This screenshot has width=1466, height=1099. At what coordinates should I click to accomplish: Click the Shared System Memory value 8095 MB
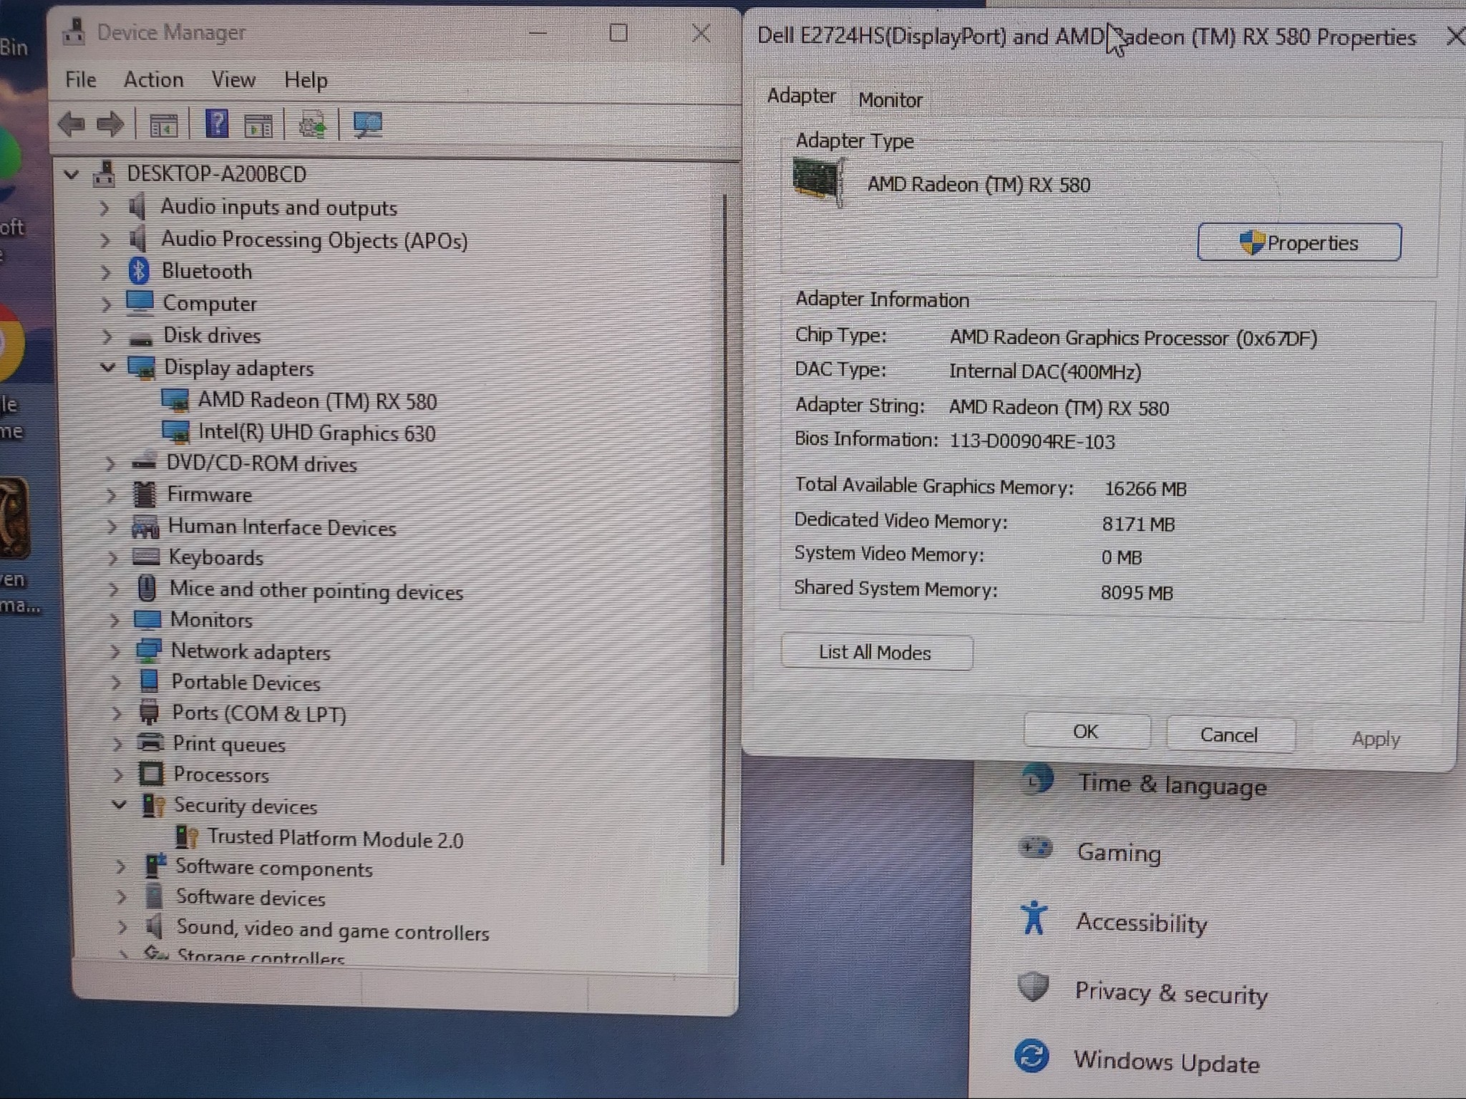1137,593
